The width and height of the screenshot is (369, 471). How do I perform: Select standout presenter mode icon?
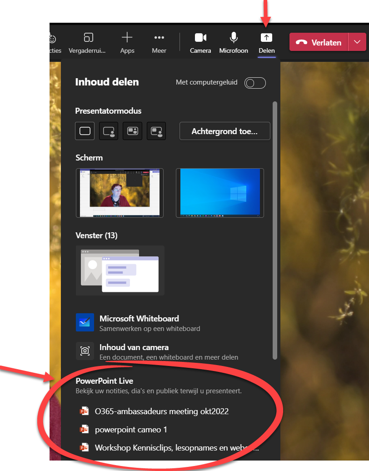109,131
